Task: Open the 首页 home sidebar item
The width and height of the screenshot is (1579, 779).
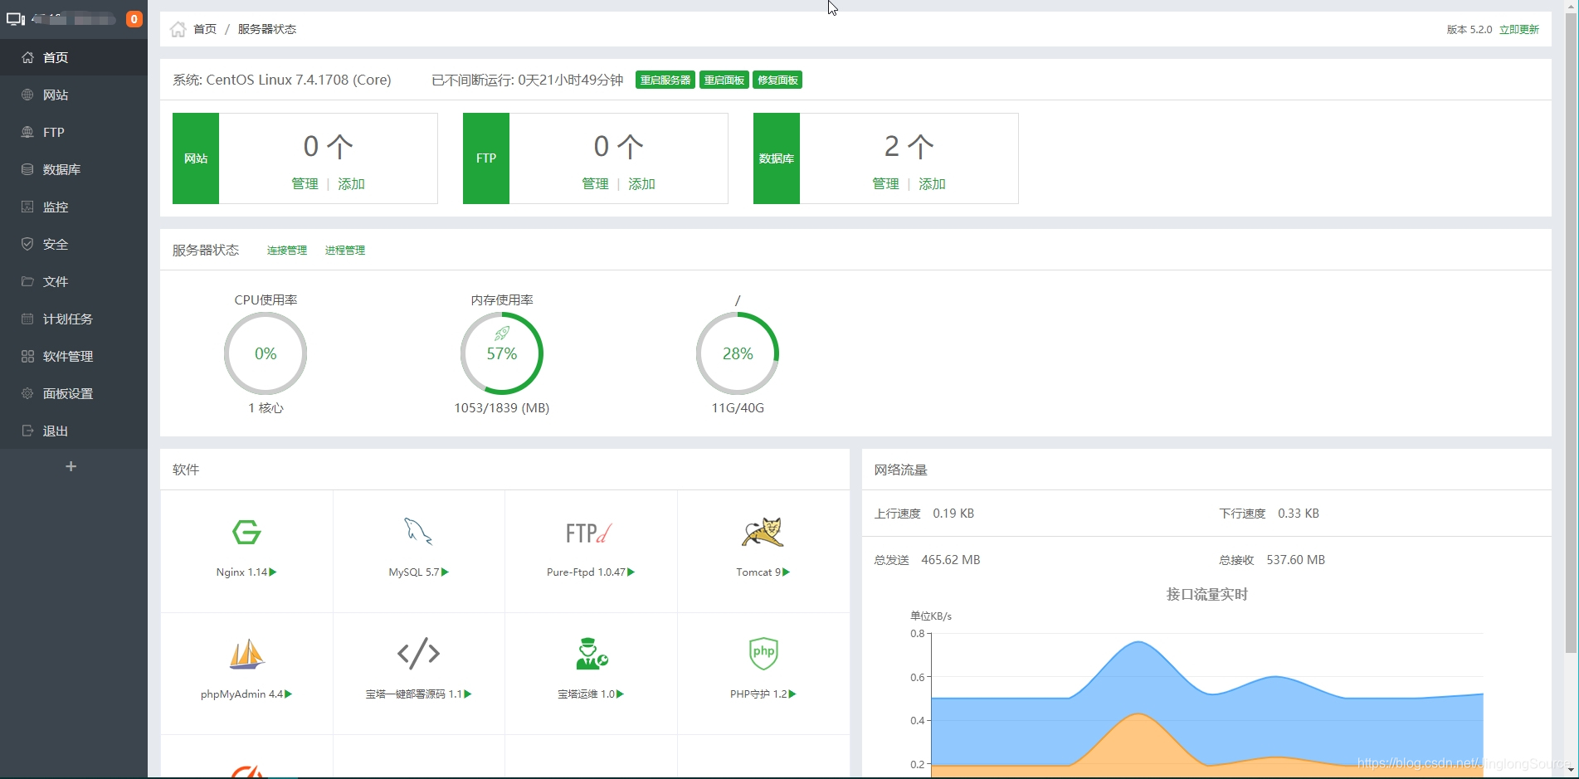Action: click(x=74, y=57)
